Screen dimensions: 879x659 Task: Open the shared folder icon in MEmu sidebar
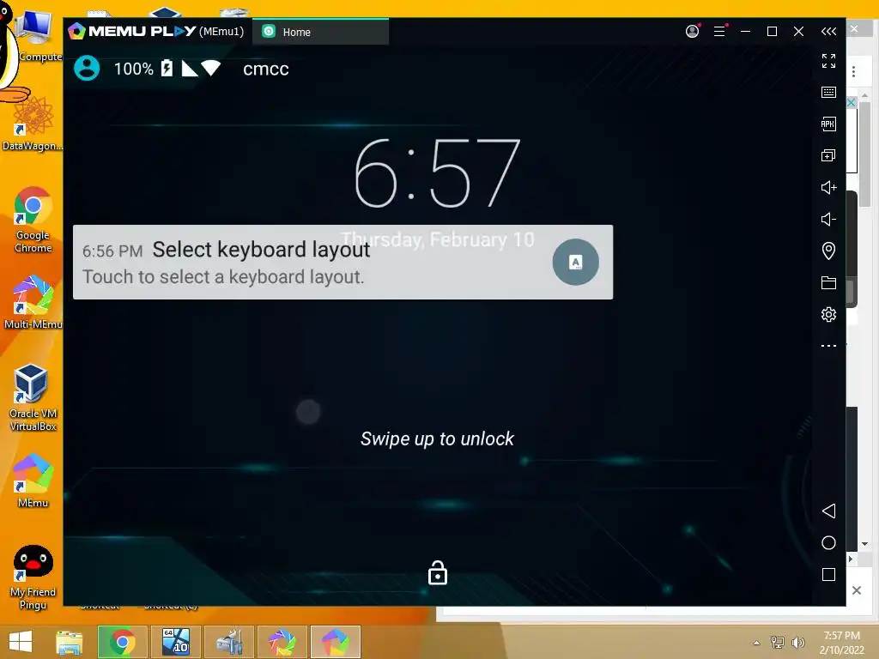(x=828, y=282)
